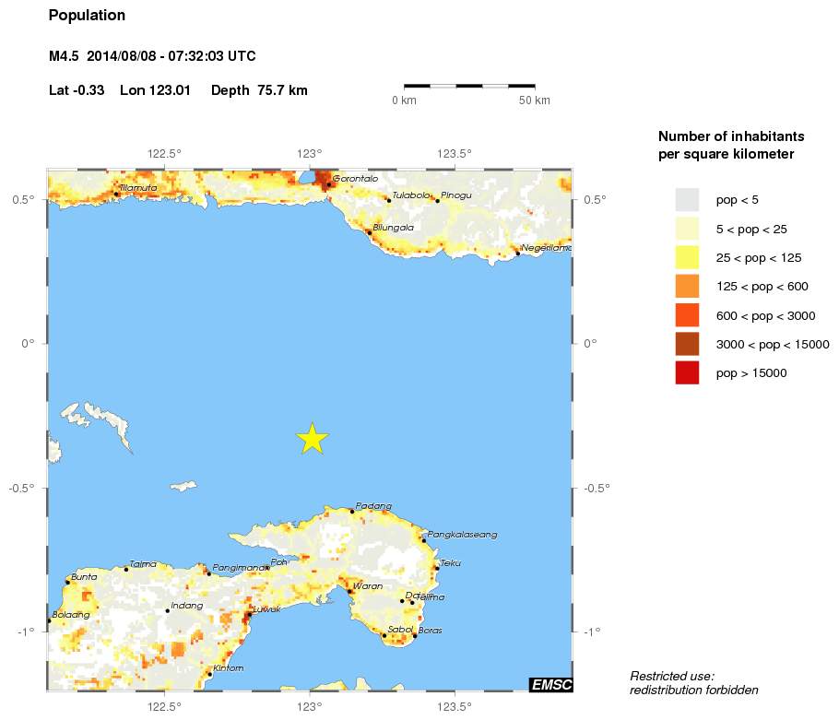Click the yellow star epicenter marker

[x=313, y=439]
